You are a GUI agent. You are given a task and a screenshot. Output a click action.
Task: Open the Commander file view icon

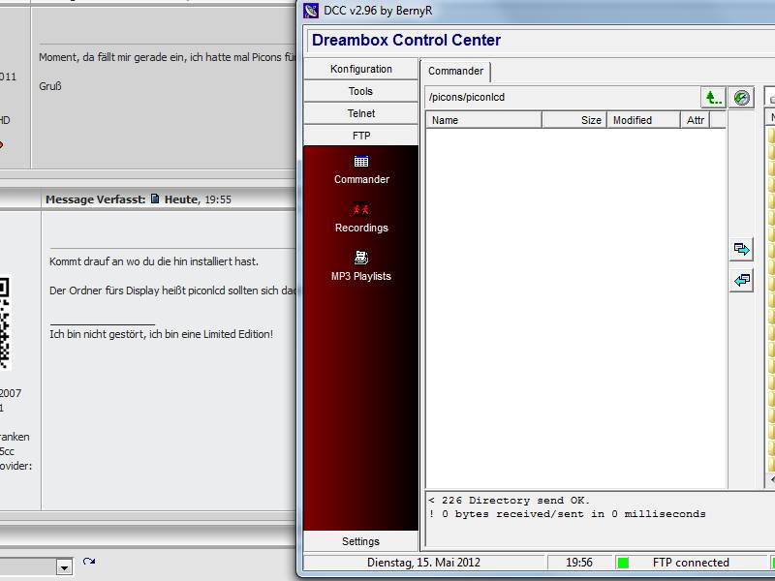(x=361, y=162)
